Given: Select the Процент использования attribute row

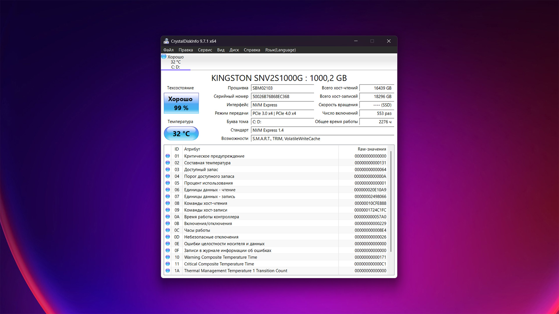Looking at the screenshot, I should [x=276, y=183].
